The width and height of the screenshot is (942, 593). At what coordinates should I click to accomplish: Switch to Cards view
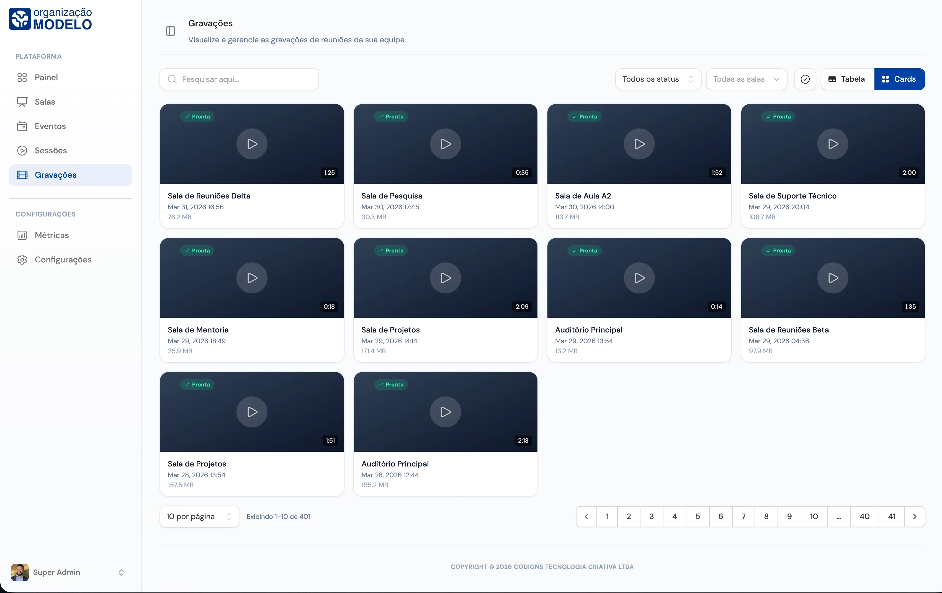(899, 79)
